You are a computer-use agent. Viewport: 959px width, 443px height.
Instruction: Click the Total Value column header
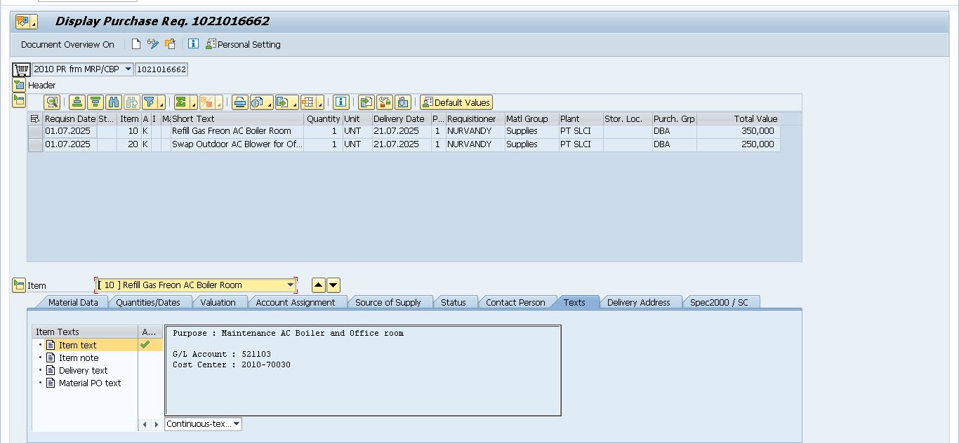[x=738, y=119]
